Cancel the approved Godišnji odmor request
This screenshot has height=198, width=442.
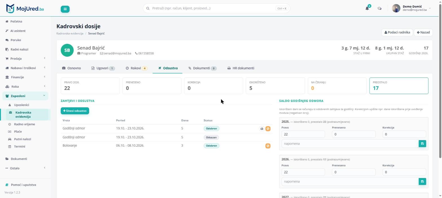tap(268, 129)
